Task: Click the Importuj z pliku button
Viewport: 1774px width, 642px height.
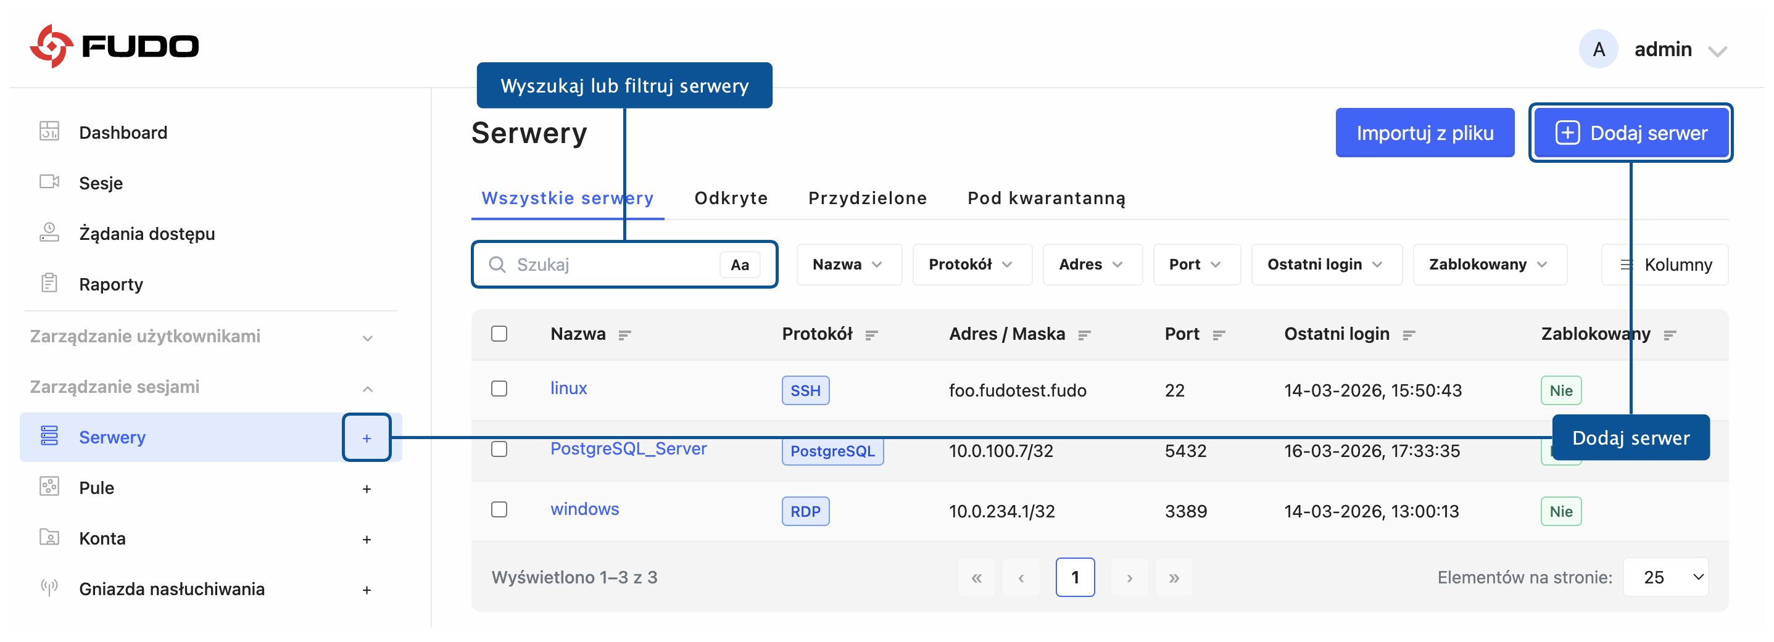Action: coord(1424,133)
